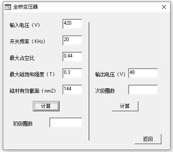Focus the 输出电压 field containing 48
This screenshot has width=173, height=152.
click(x=143, y=73)
